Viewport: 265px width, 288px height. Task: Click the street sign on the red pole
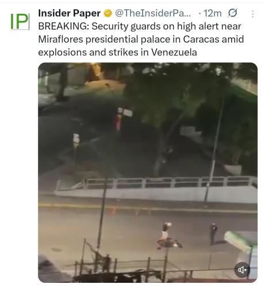125,112
